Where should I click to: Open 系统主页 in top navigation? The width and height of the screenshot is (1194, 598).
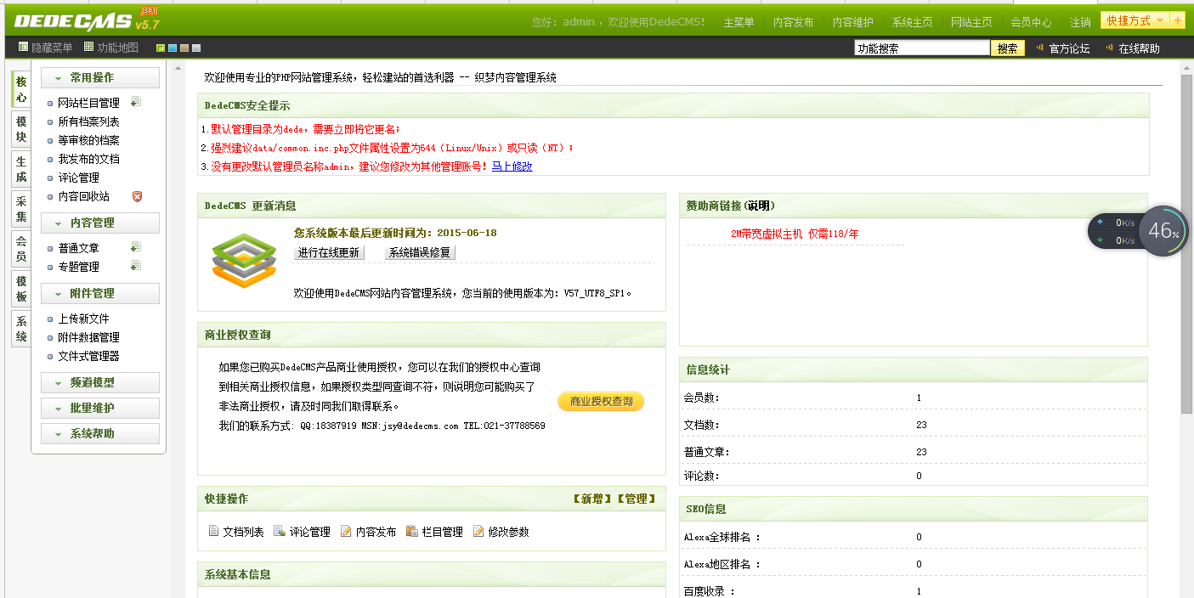click(x=912, y=22)
